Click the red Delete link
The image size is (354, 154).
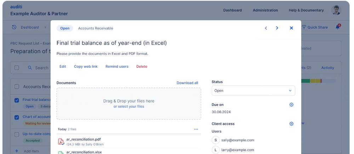[142, 66]
